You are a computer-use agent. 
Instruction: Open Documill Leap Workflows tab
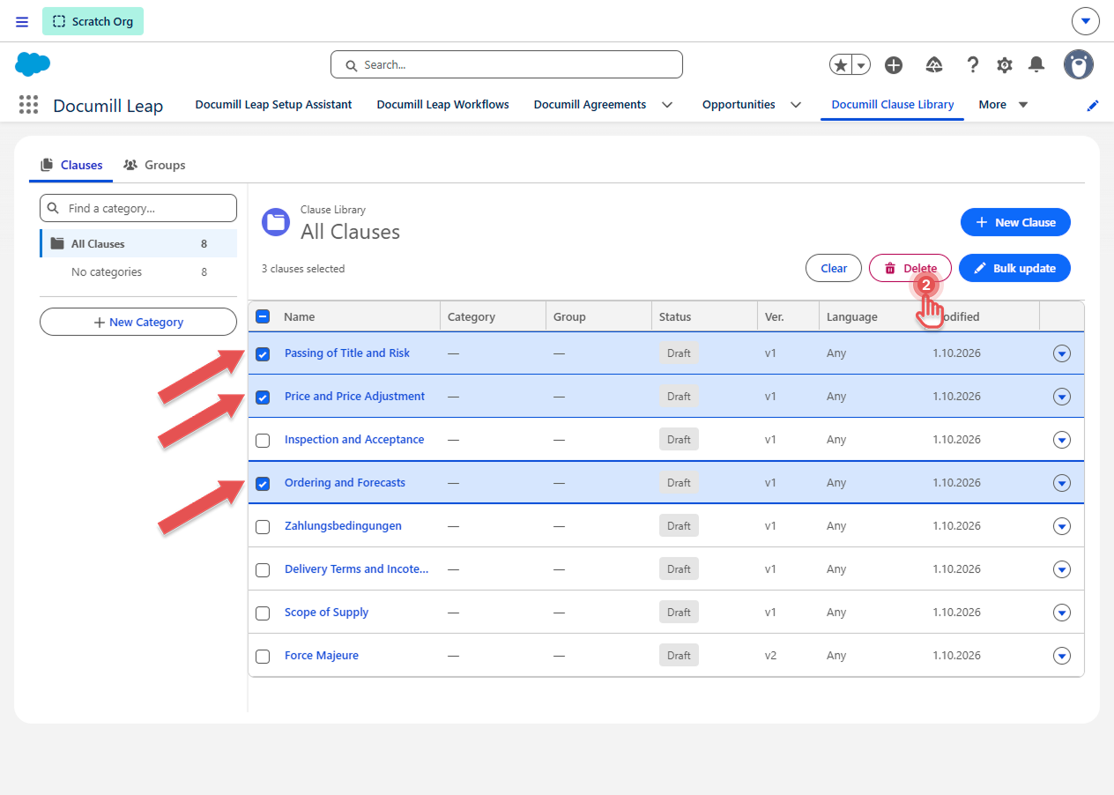[442, 105]
